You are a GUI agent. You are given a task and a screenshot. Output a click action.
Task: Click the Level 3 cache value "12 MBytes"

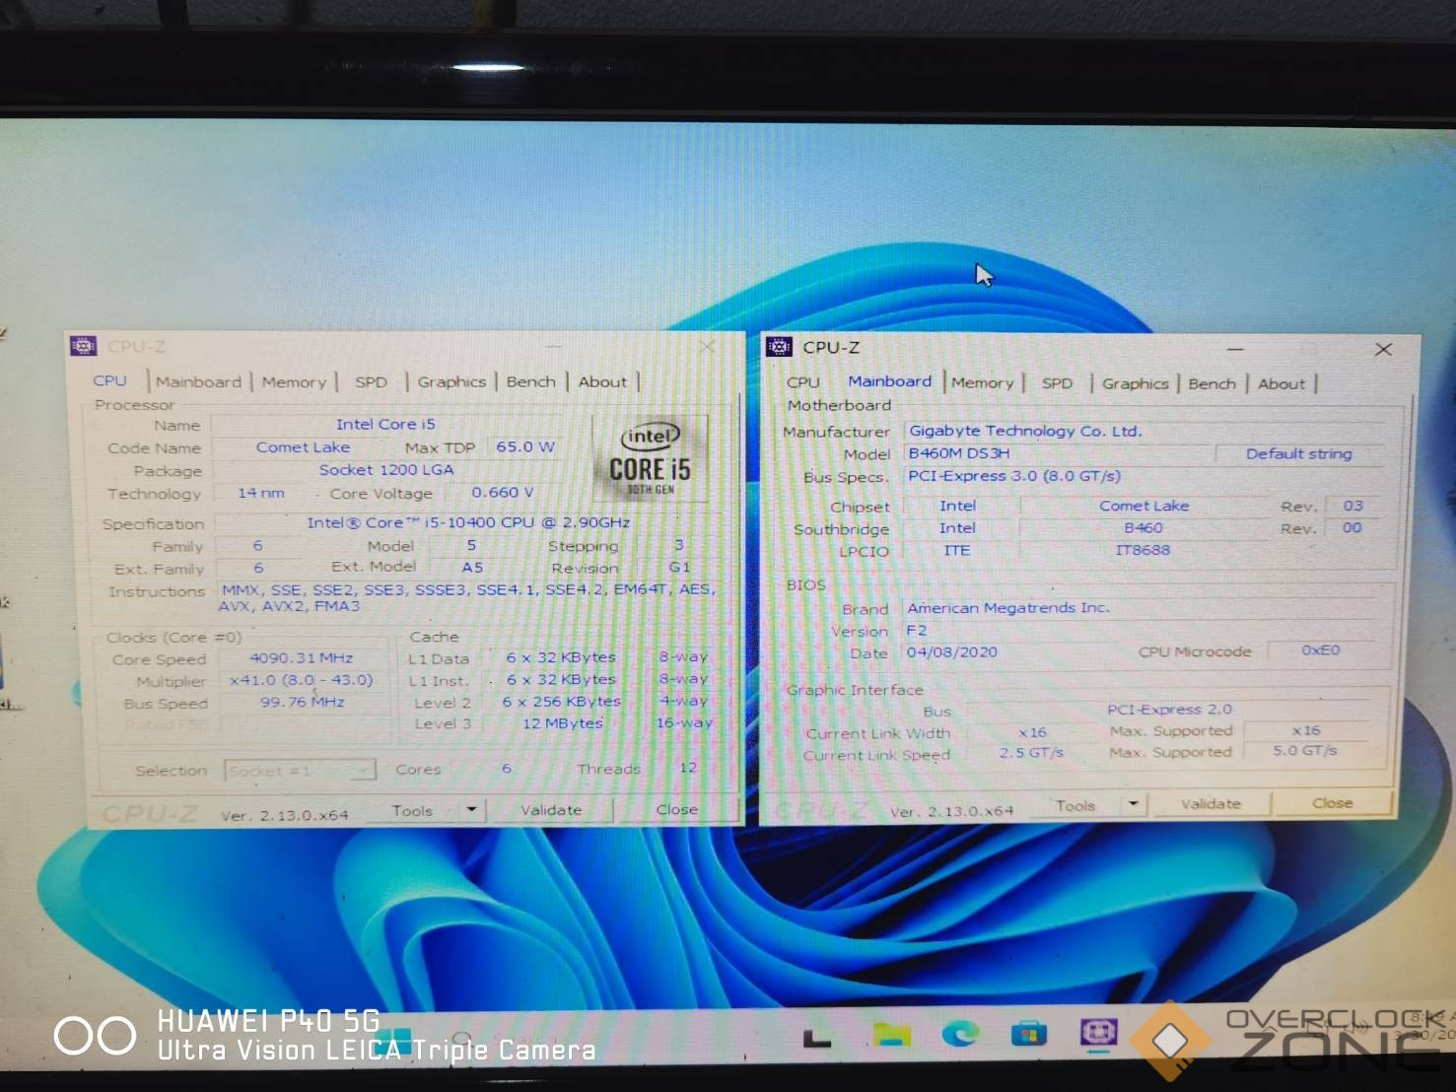(563, 723)
